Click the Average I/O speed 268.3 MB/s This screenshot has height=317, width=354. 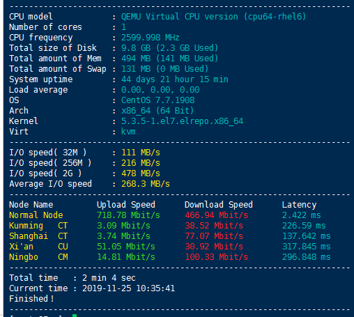pos(146,184)
